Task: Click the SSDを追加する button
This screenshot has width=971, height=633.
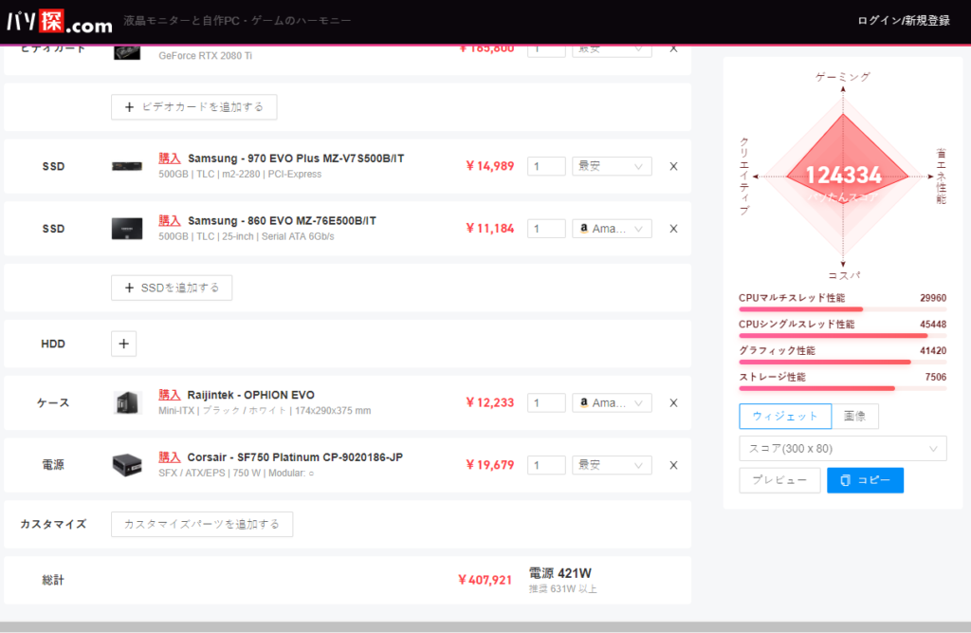Action: (x=172, y=288)
